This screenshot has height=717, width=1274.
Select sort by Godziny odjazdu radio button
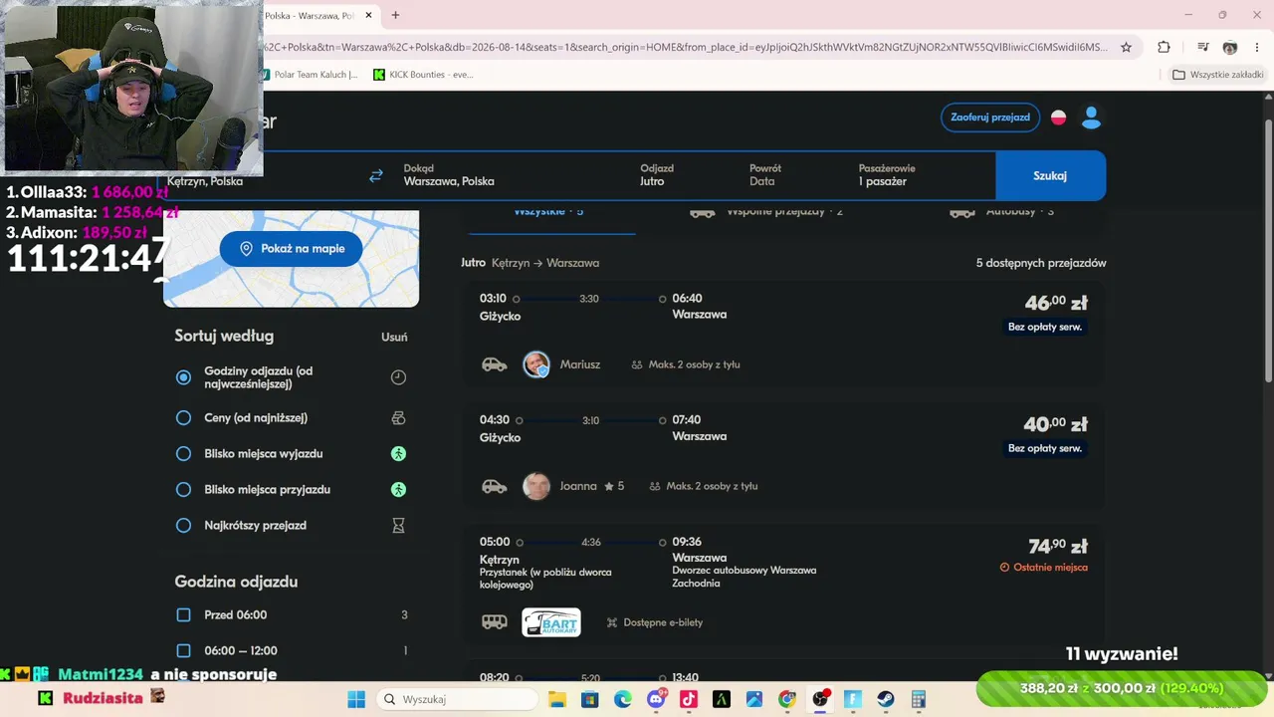pyautogui.click(x=183, y=377)
